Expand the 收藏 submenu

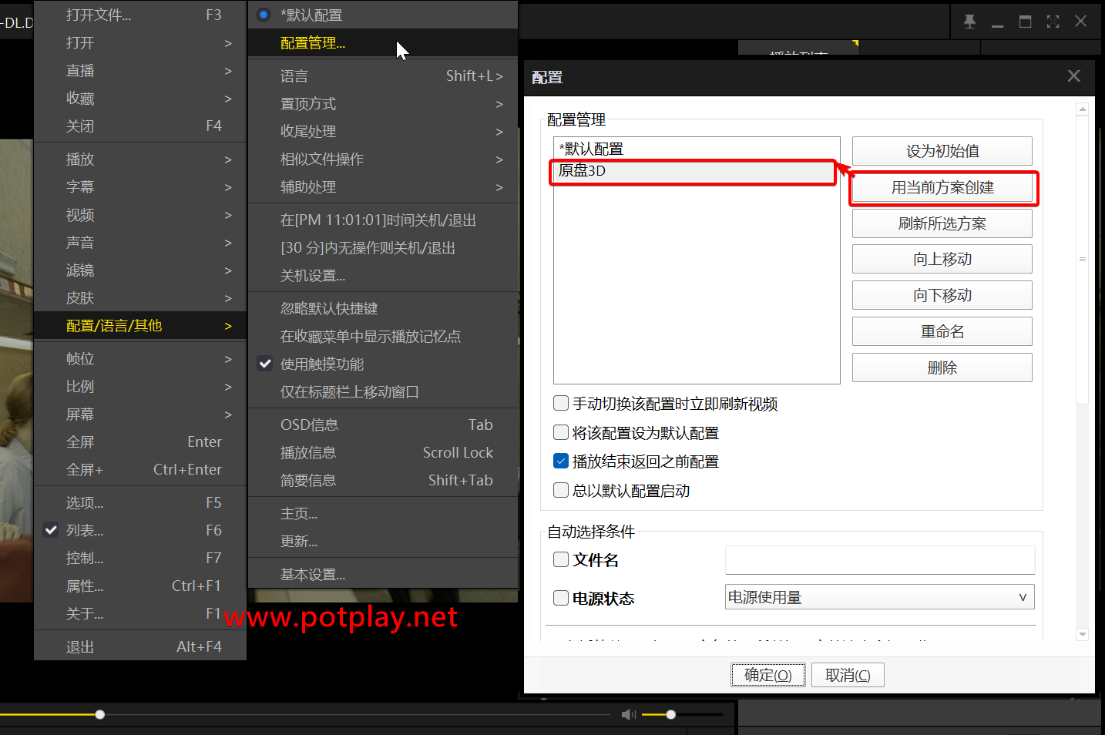click(x=140, y=99)
